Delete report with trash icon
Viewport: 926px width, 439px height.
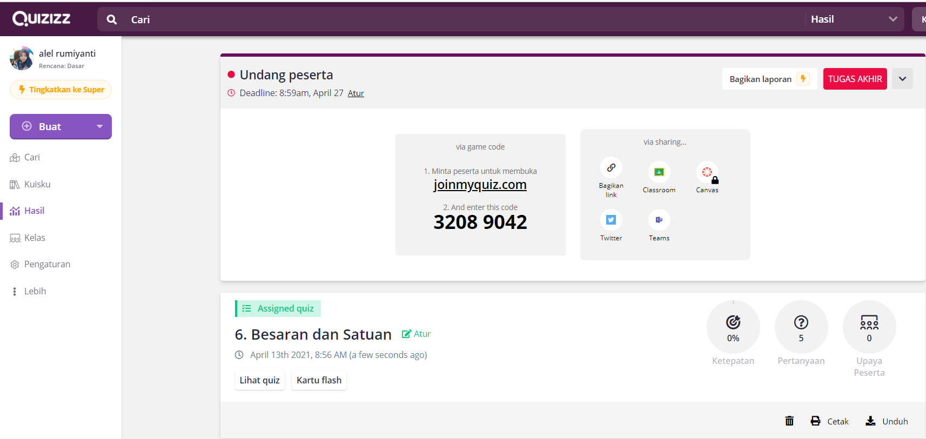point(789,421)
